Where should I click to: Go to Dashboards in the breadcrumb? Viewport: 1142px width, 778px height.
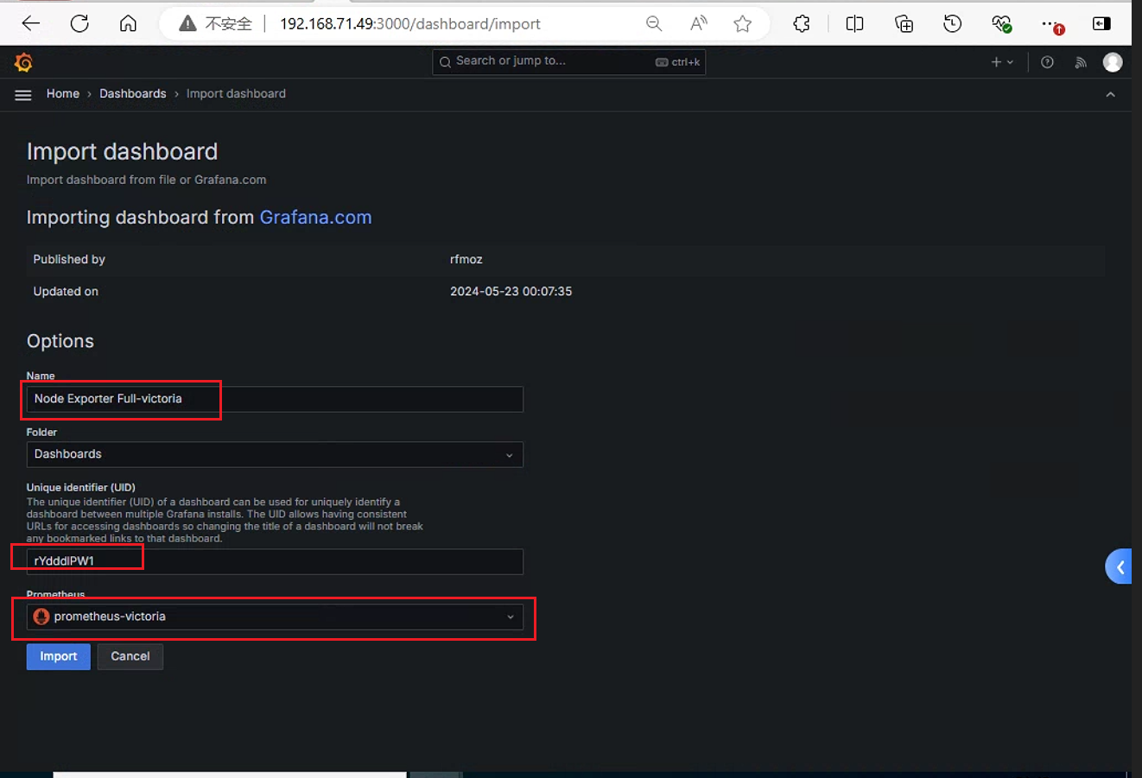coord(133,94)
